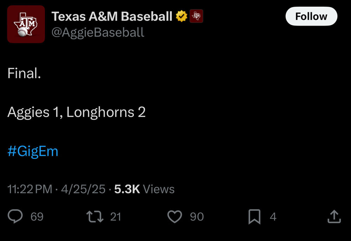
Task: Like the post with heart icon
Action: (174, 216)
